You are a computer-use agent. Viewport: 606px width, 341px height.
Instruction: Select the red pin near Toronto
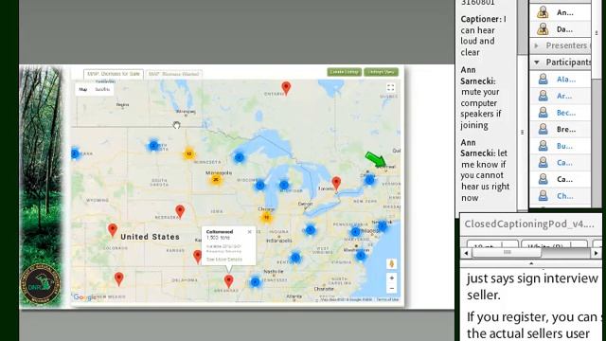(336, 183)
